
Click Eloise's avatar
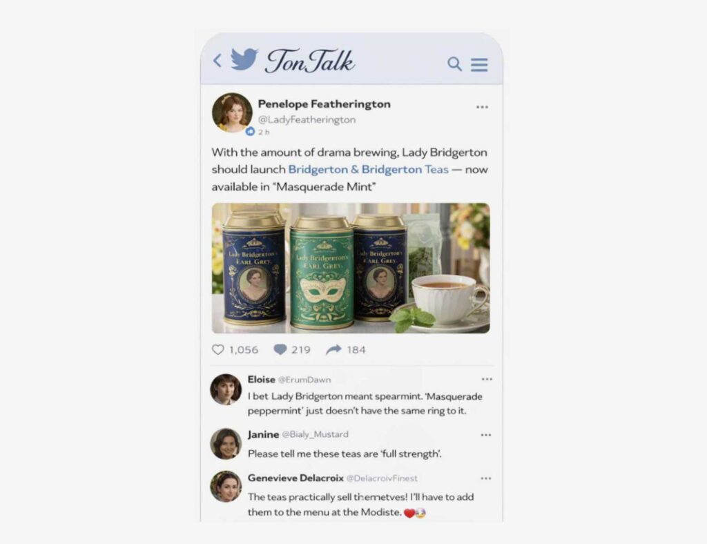pyautogui.click(x=226, y=389)
